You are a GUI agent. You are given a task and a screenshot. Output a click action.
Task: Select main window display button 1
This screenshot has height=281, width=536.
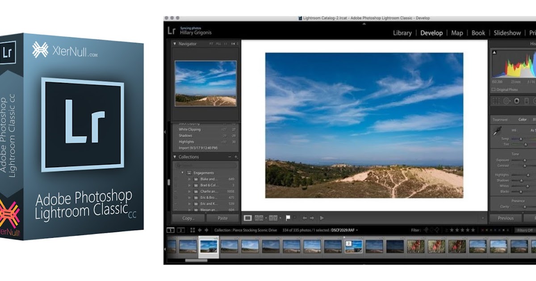click(x=171, y=230)
